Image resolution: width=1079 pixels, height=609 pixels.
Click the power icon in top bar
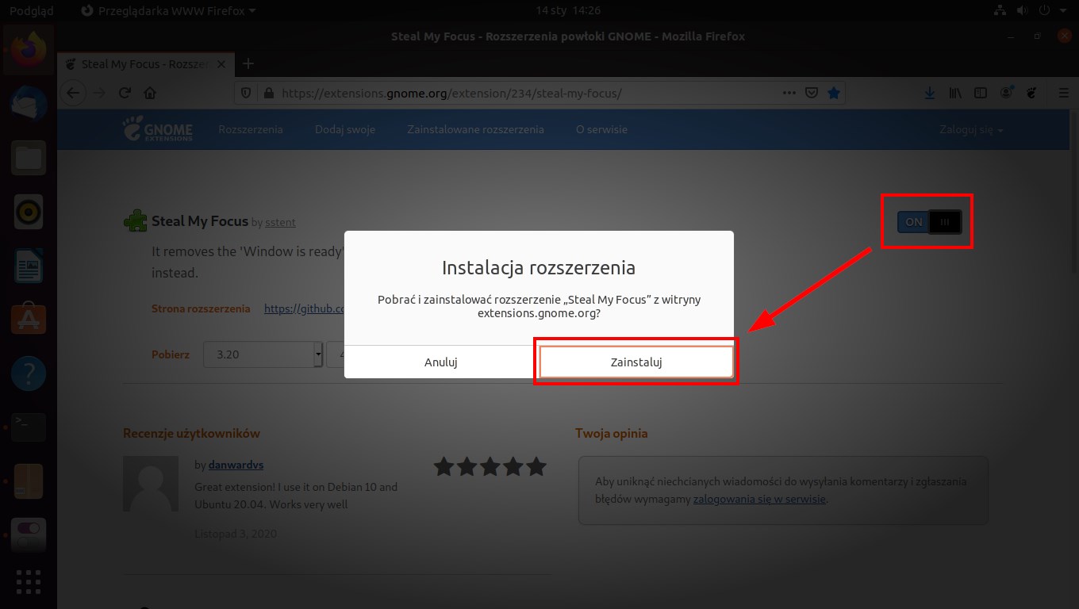coord(1043,10)
